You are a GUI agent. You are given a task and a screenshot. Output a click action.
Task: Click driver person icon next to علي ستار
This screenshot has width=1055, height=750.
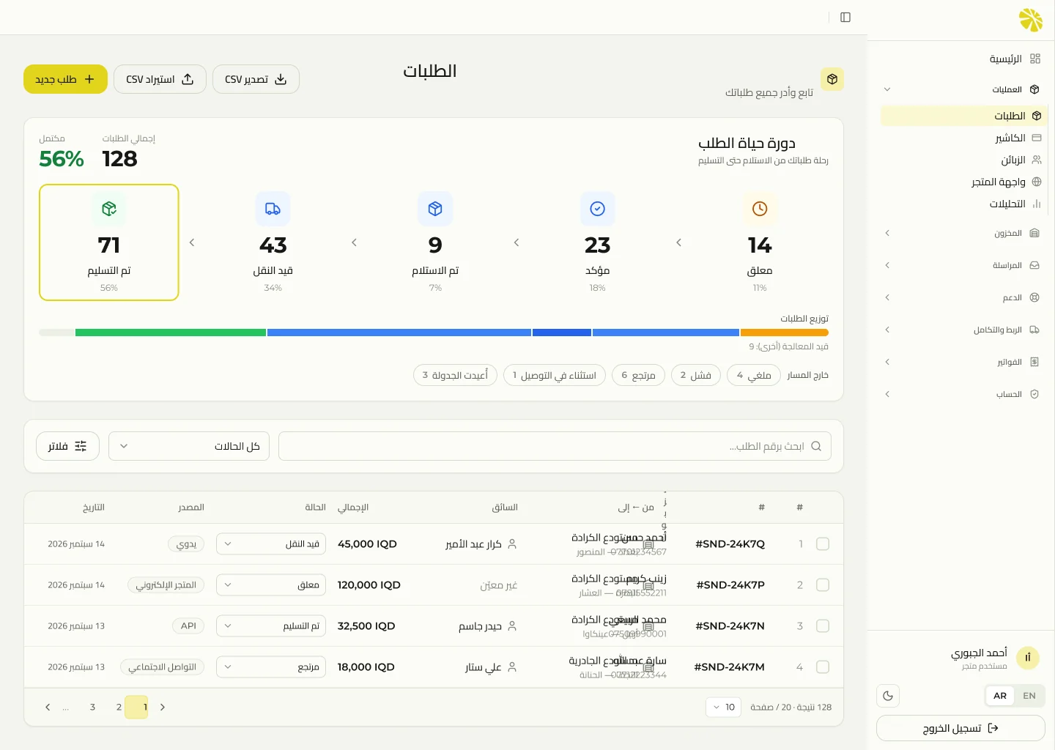[512, 667]
